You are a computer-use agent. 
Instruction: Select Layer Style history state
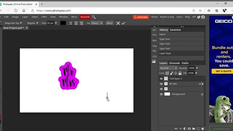[x=181, y=53]
